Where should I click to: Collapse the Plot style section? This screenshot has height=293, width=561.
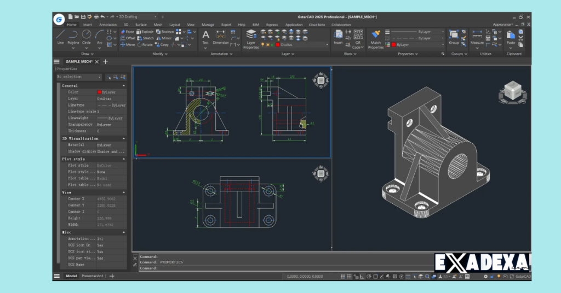pos(124,159)
